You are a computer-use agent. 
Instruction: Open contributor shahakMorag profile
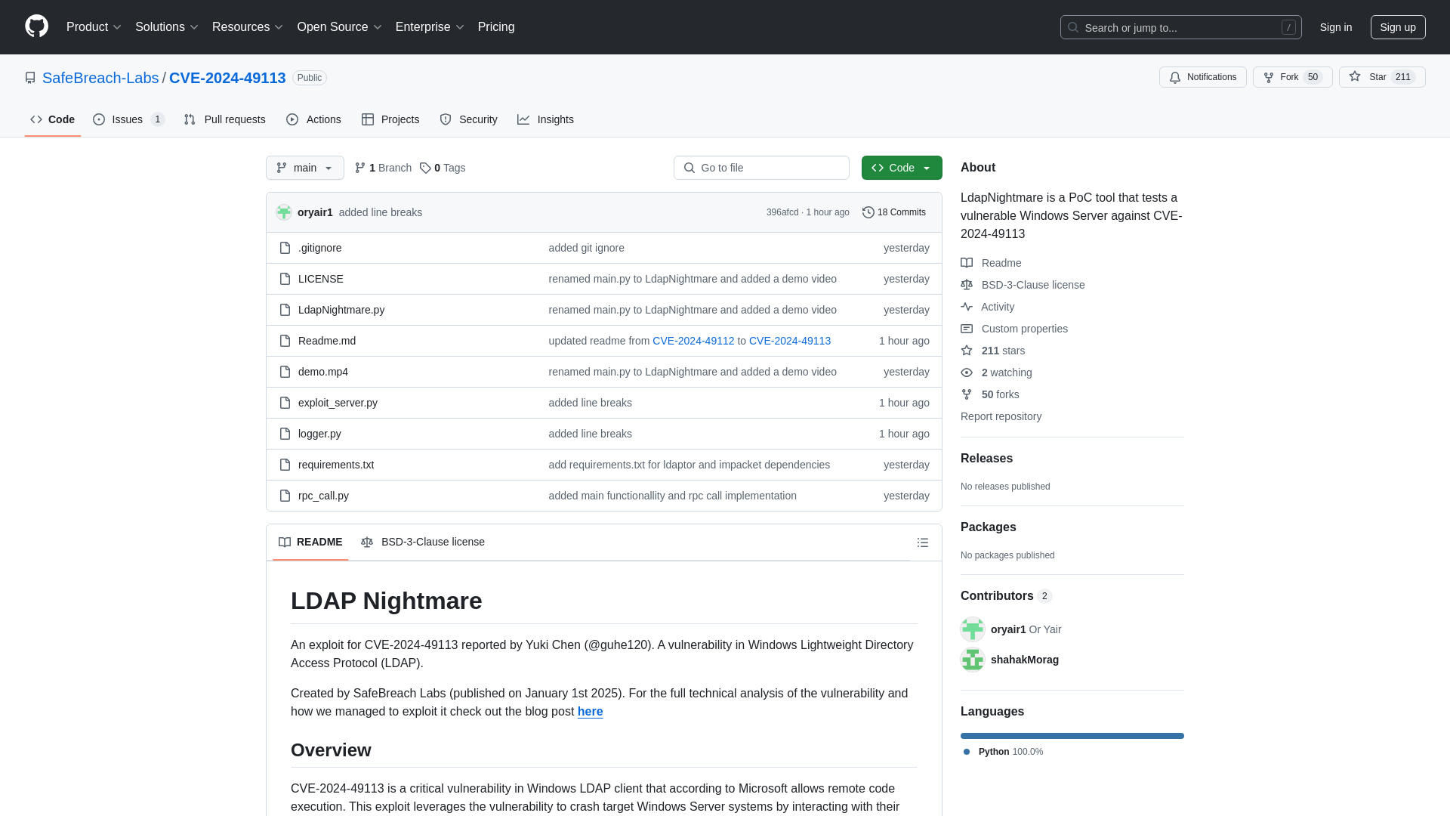click(1024, 660)
